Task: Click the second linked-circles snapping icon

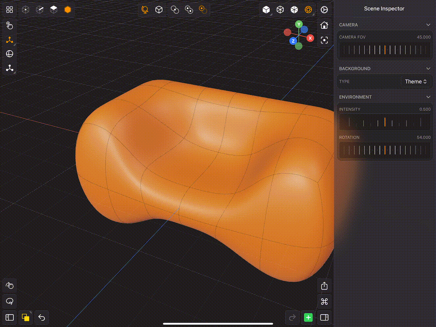Action: (189, 10)
